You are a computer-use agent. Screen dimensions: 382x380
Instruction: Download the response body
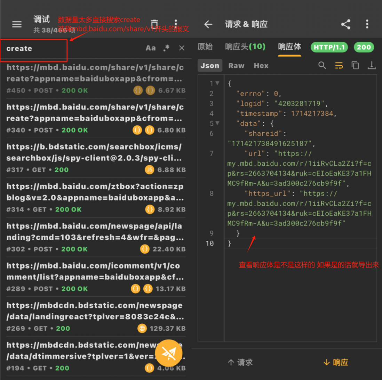tap(372, 65)
